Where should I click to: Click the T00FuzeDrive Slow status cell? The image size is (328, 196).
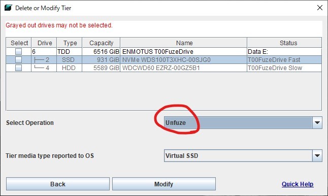[284, 68]
